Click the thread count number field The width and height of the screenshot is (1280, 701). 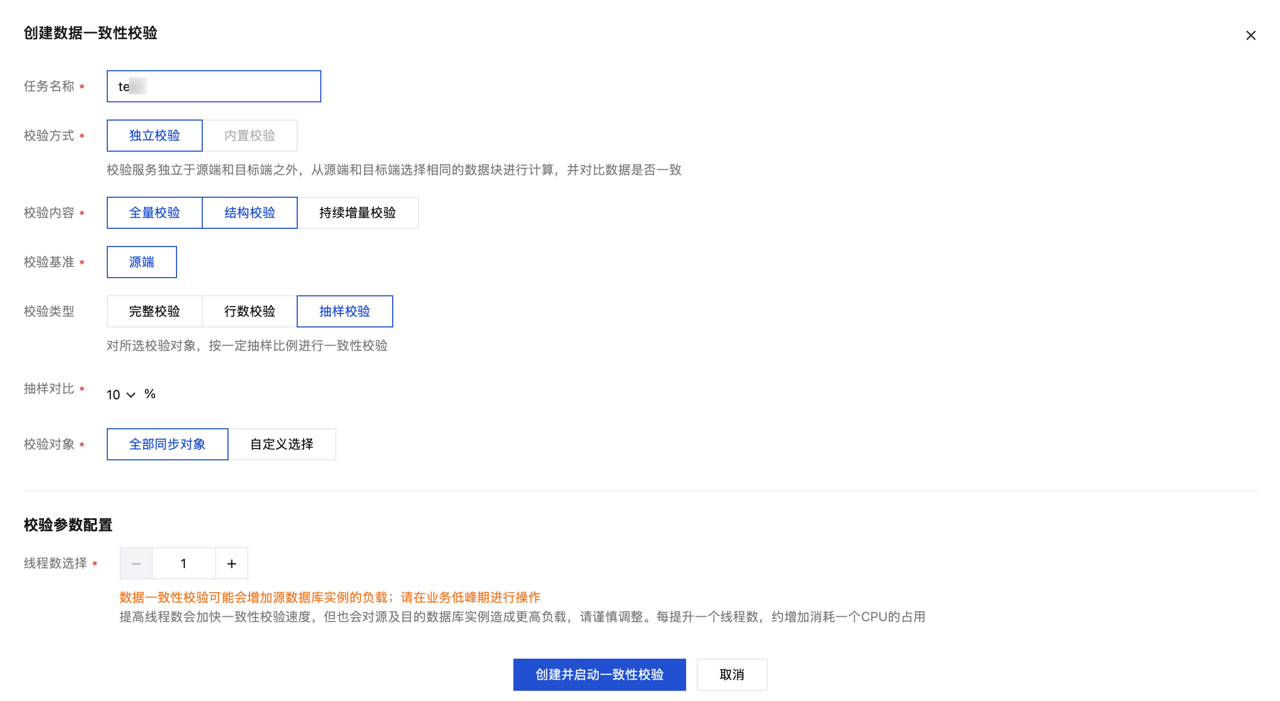[183, 563]
